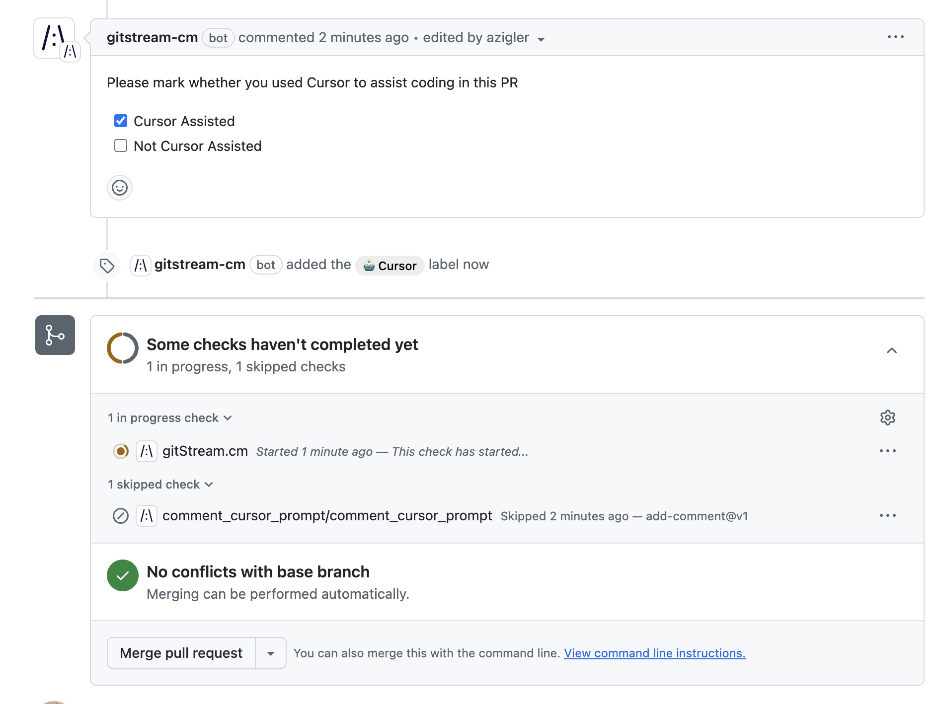The height and width of the screenshot is (704, 937).
Task: Click the gitStream.cm in-progress status icon
Action: (121, 451)
